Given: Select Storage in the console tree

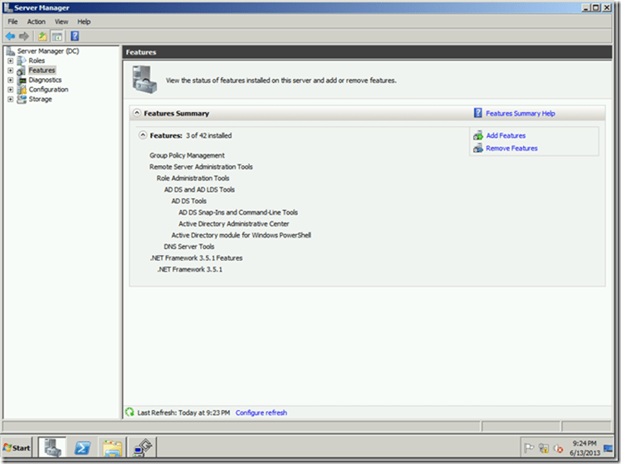Looking at the screenshot, I should click(40, 100).
